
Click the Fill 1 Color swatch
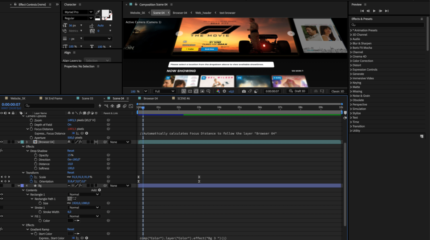71,221
